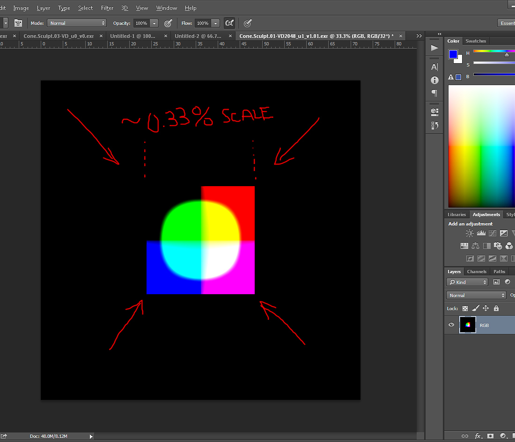Open the Kind filter dropdown in Layers
This screenshot has height=442, width=515.
pos(467,282)
